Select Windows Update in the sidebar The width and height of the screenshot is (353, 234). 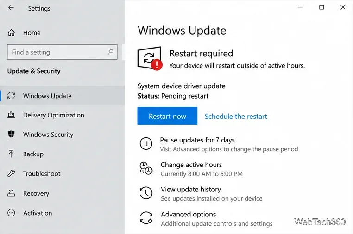[x=63, y=96]
